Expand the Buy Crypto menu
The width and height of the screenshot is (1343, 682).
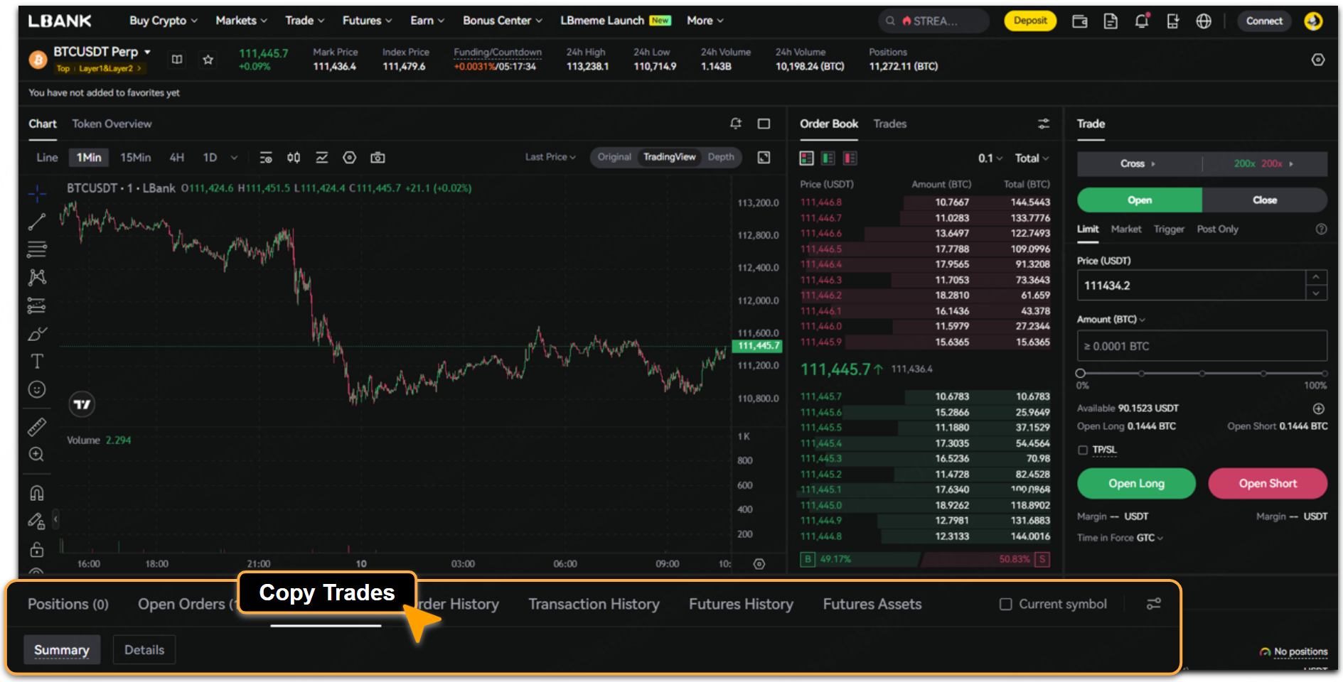point(163,21)
